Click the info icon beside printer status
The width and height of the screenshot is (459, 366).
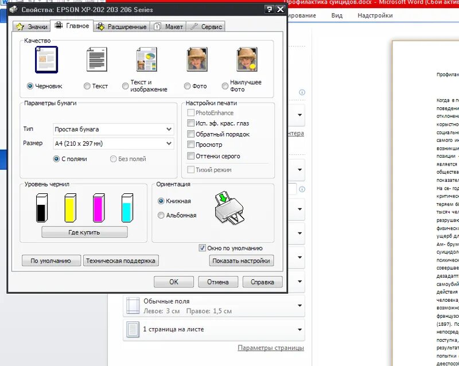coord(302,92)
